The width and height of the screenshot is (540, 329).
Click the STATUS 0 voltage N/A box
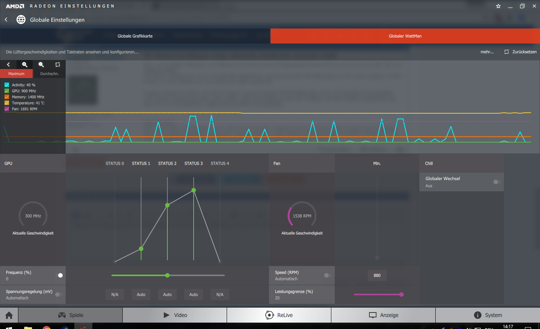click(115, 294)
